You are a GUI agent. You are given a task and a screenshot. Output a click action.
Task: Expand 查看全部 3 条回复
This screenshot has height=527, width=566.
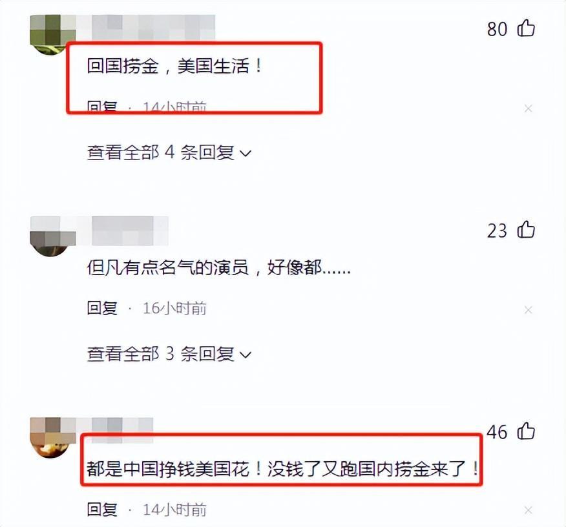tap(169, 354)
